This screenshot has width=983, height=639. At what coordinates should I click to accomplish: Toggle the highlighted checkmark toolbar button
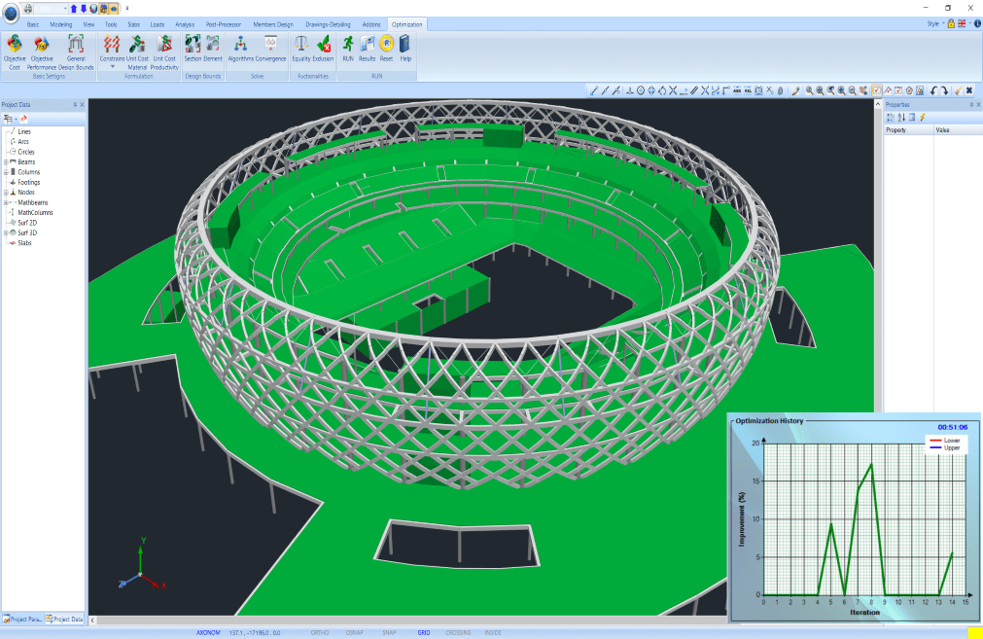(x=877, y=90)
